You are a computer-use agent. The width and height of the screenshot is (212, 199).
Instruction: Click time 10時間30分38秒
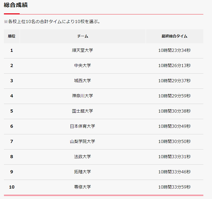(x=174, y=111)
